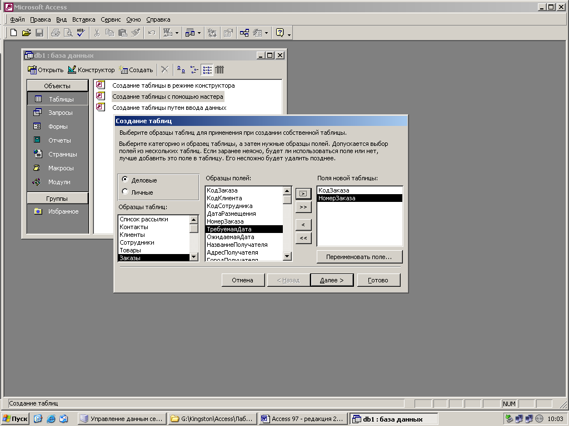Click the Office Links toolbar icon
The width and height of the screenshot is (569, 426).
pyautogui.click(x=168, y=33)
